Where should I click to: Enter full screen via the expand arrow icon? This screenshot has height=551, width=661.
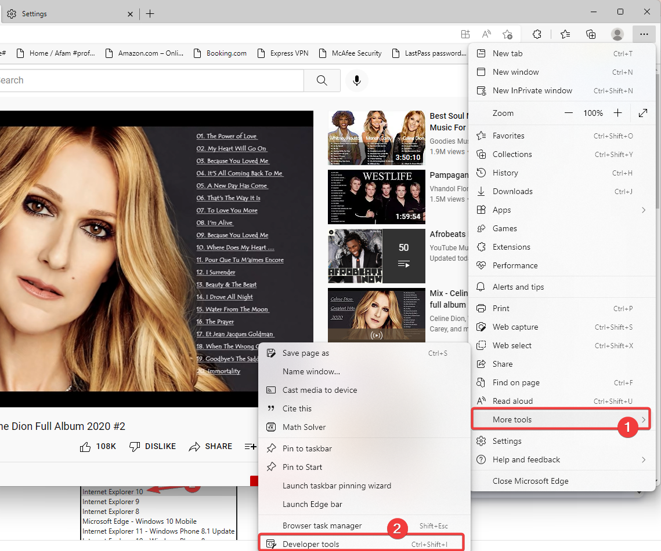[x=643, y=113]
